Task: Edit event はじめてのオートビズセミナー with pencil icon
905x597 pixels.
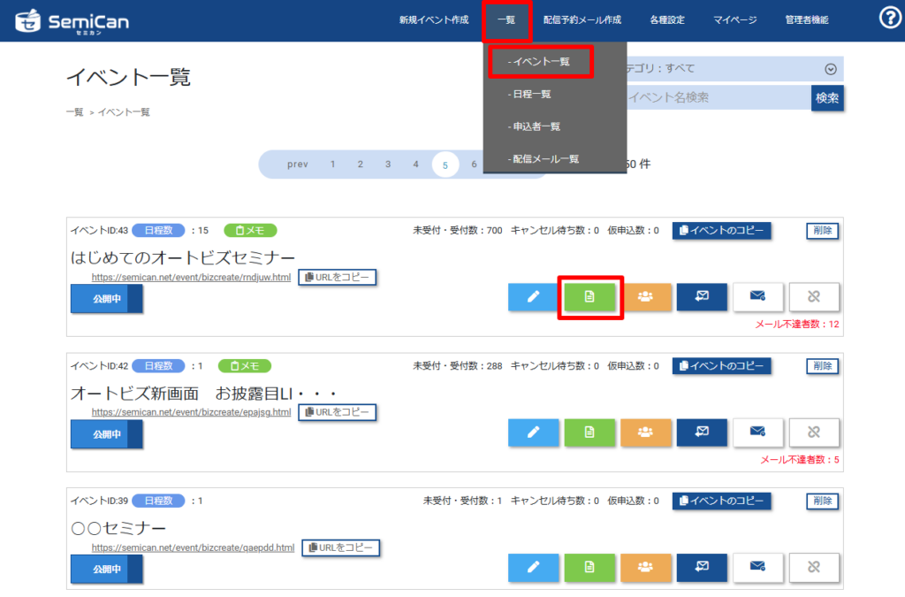Action: point(533,297)
